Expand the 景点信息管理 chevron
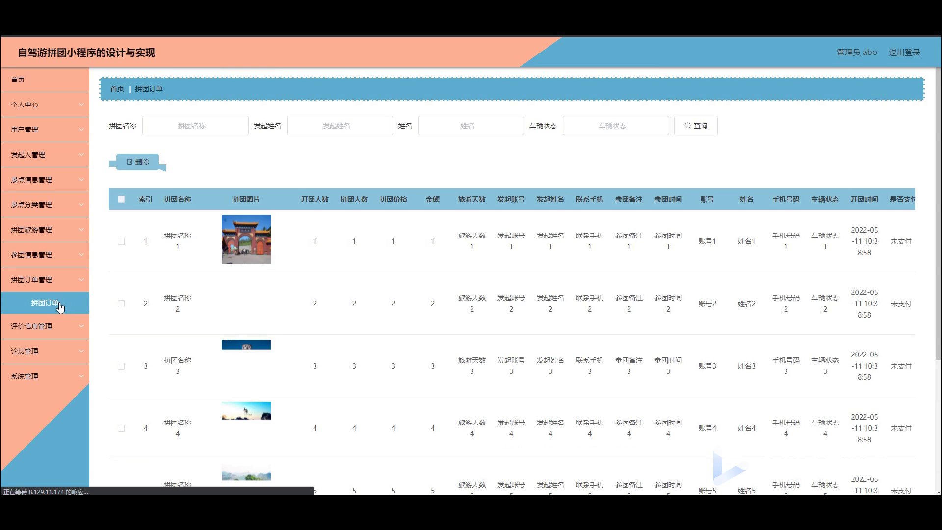 [x=81, y=180]
